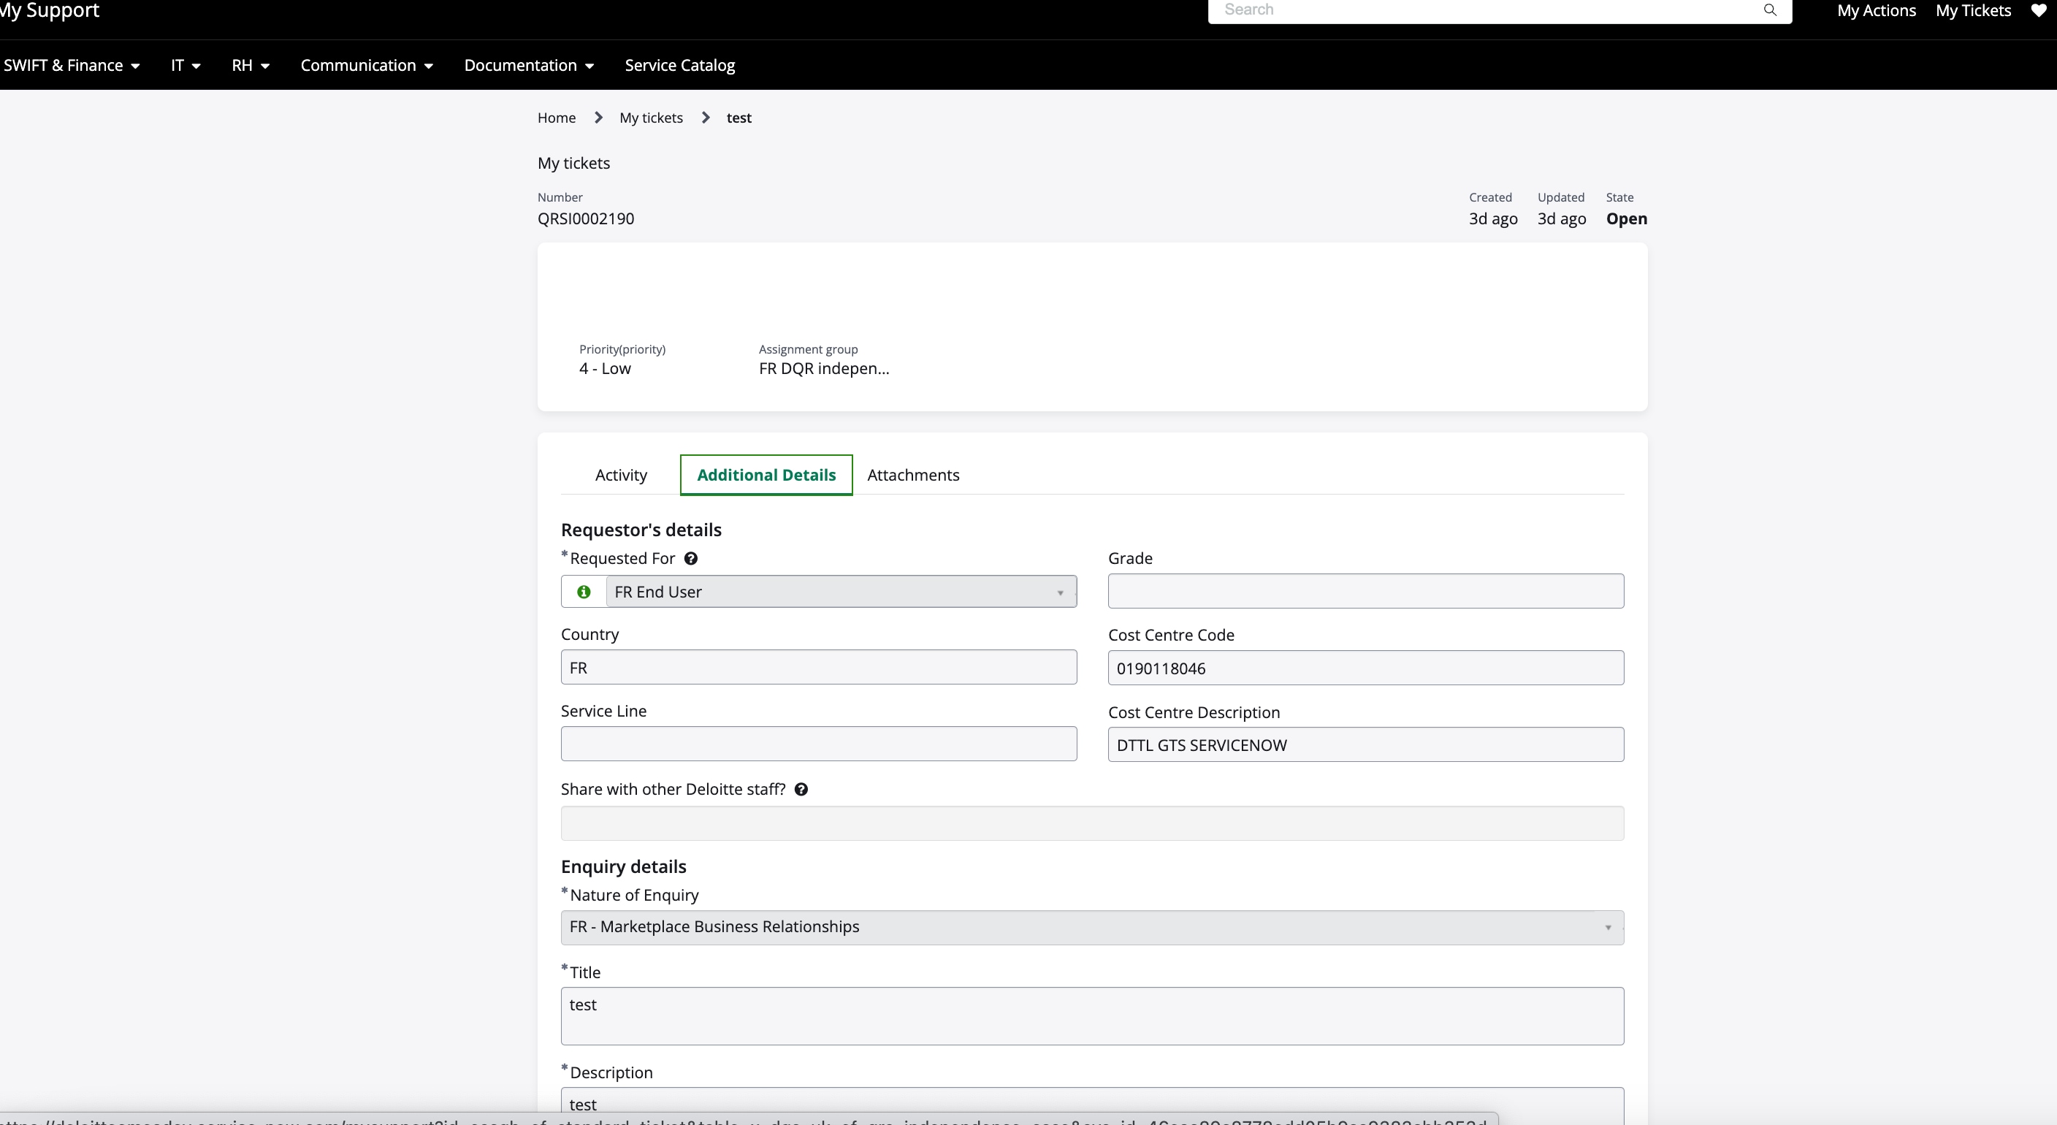
Task: Expand the SWIFT & Finance menu
Action: tap(72, 66)
